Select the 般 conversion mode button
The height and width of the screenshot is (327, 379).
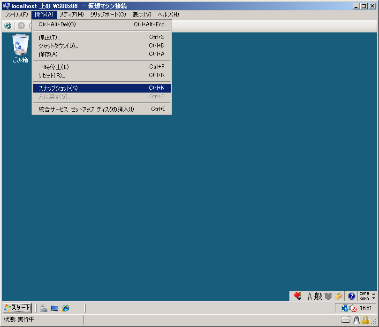pyautogui.click(x=318, y=296)
